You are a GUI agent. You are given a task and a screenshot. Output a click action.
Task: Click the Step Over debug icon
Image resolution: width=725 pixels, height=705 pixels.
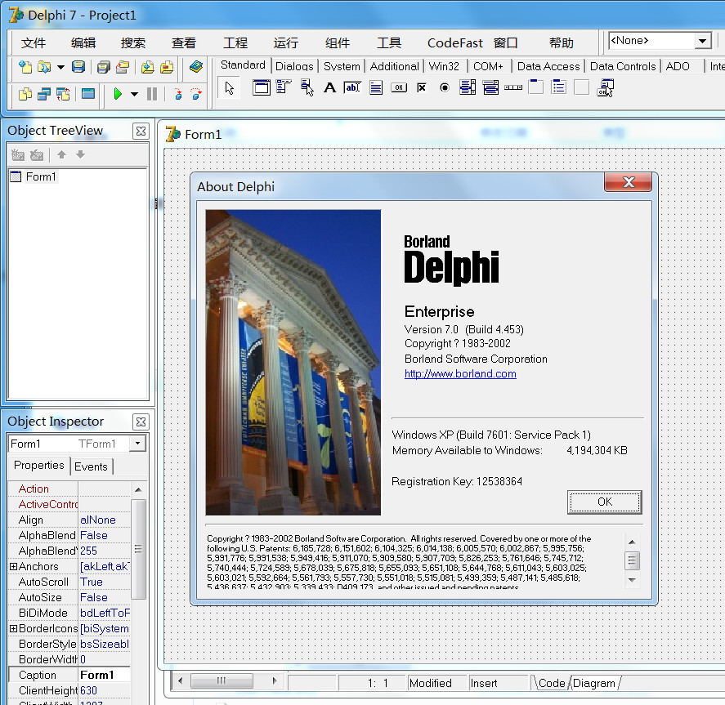(x=196, y=94)
